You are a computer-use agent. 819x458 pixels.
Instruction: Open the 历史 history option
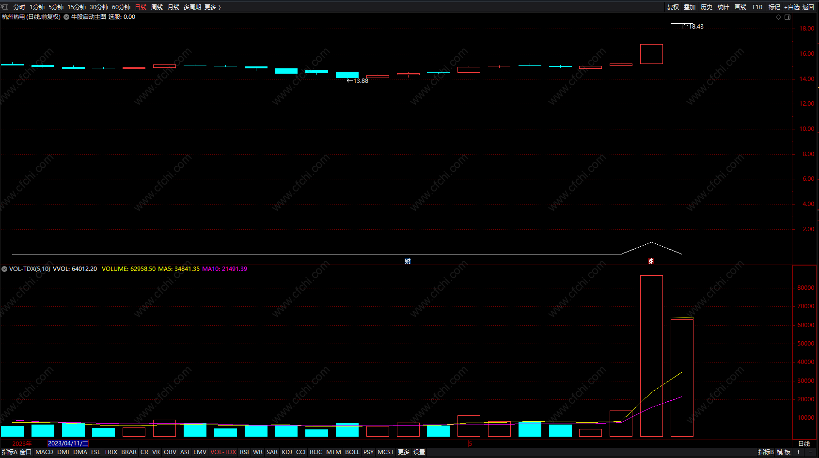pos(707,7)
